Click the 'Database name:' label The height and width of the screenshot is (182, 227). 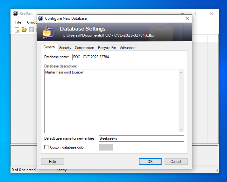[x=57, y=57]
